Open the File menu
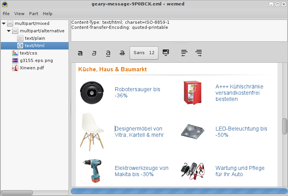Screen dimensions: 288x196 [x=6, y=14]
